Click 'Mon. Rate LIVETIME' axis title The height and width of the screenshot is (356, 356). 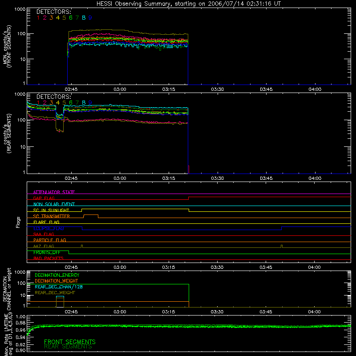[7, 334]
